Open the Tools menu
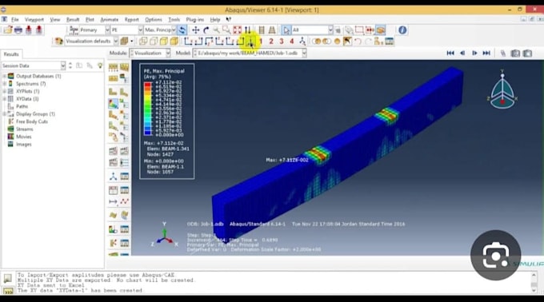 (x=174, y=20)
